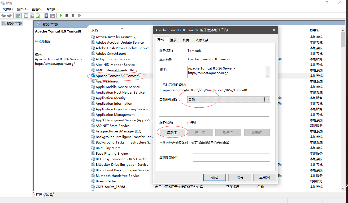Click the blue Help question mark icon

[46, 16]
